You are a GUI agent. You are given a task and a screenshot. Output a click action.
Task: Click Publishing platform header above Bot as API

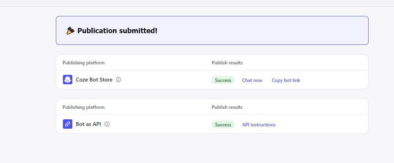[84, 107]
